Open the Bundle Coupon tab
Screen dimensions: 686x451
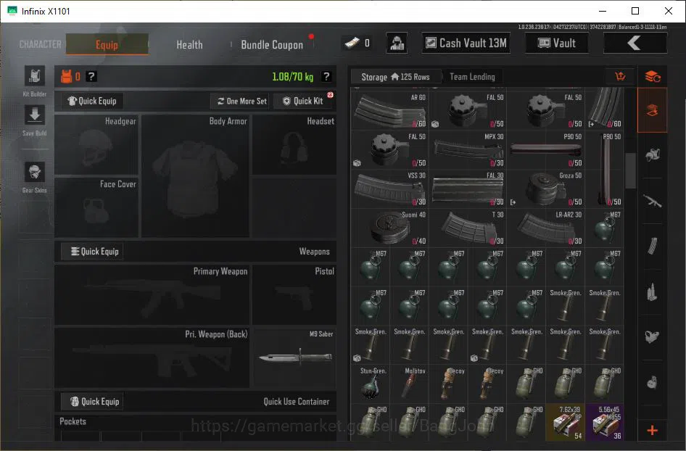272,45
